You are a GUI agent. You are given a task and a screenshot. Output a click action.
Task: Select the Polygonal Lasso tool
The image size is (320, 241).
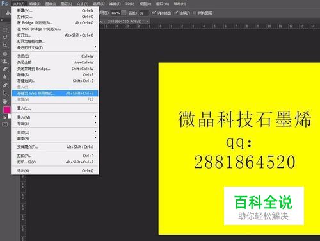point(5,38)
